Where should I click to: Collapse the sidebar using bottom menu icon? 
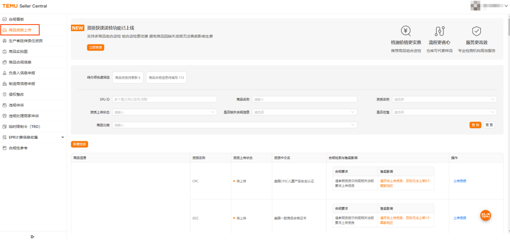click(x=33, y=236)
